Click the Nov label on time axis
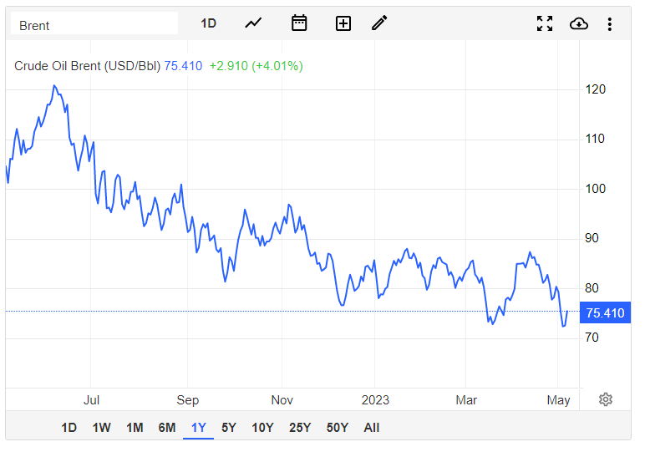The width and height of the screenshot is (645, 452). click(x=282, y=399)
